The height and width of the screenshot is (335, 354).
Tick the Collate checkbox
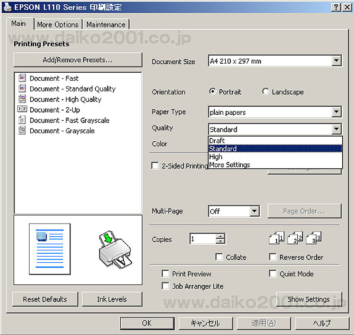pyautogui.click(x=219, y=257)
